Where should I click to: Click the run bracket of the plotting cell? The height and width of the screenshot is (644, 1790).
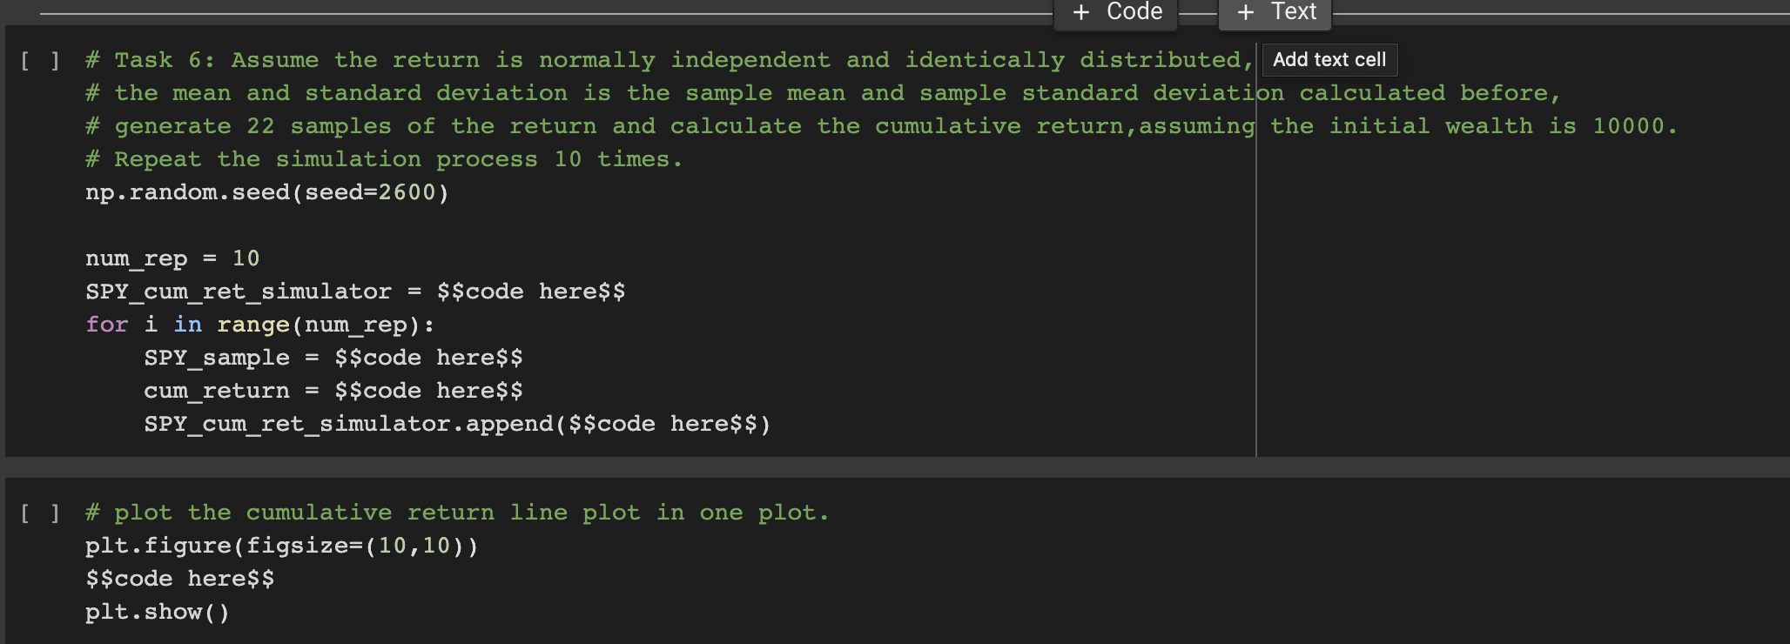tap(38, 513)
